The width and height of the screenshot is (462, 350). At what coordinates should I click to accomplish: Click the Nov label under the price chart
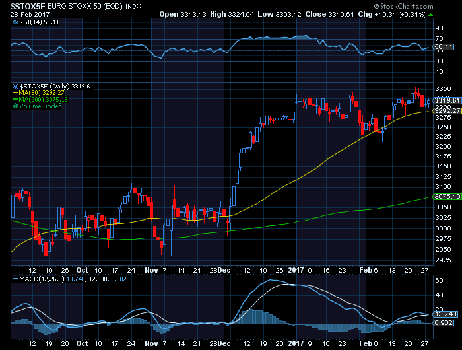click(151, 270)
